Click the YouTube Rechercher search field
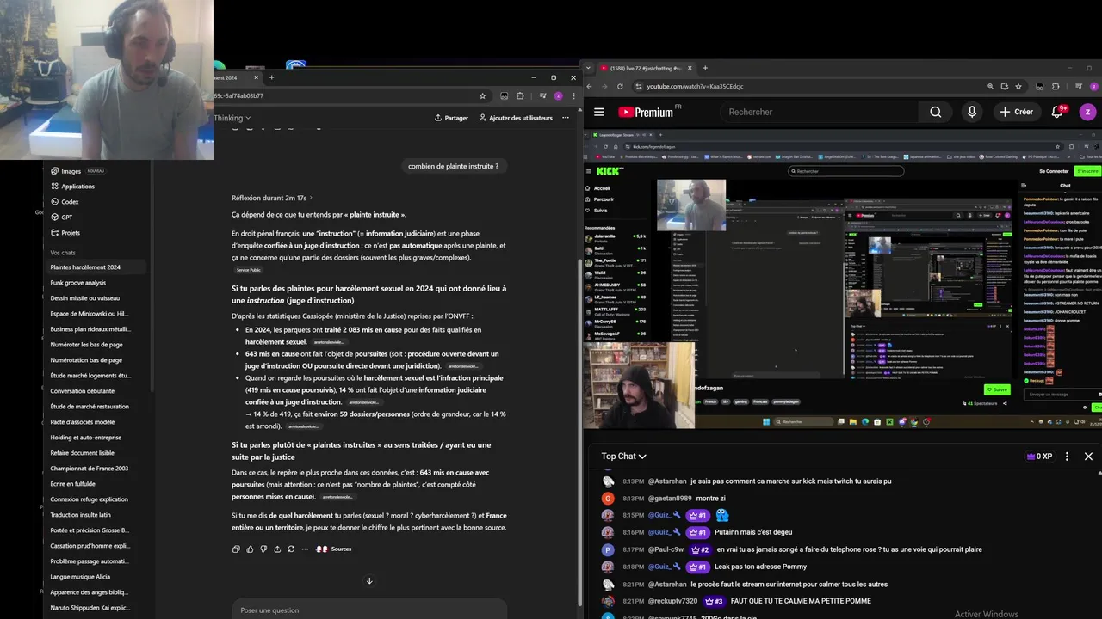1102x619 pixels. click(x=818, y=112)
